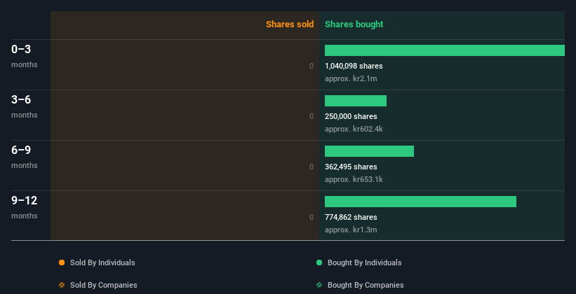Click the 3–6 months green bought bar
Image resolution: width=576 pixels, height=294 pixels.
pyautogui.click(x=356, y=101)
